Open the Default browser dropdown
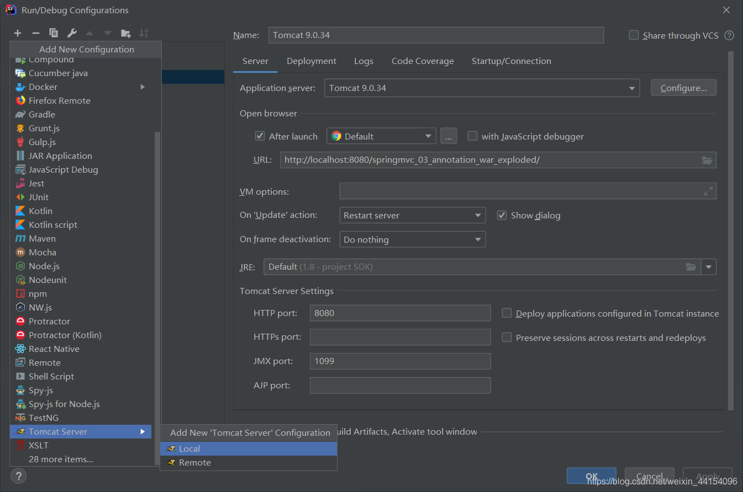Viewport: 743px width, 492px height. pyautogui.click(x=381, y=136)
